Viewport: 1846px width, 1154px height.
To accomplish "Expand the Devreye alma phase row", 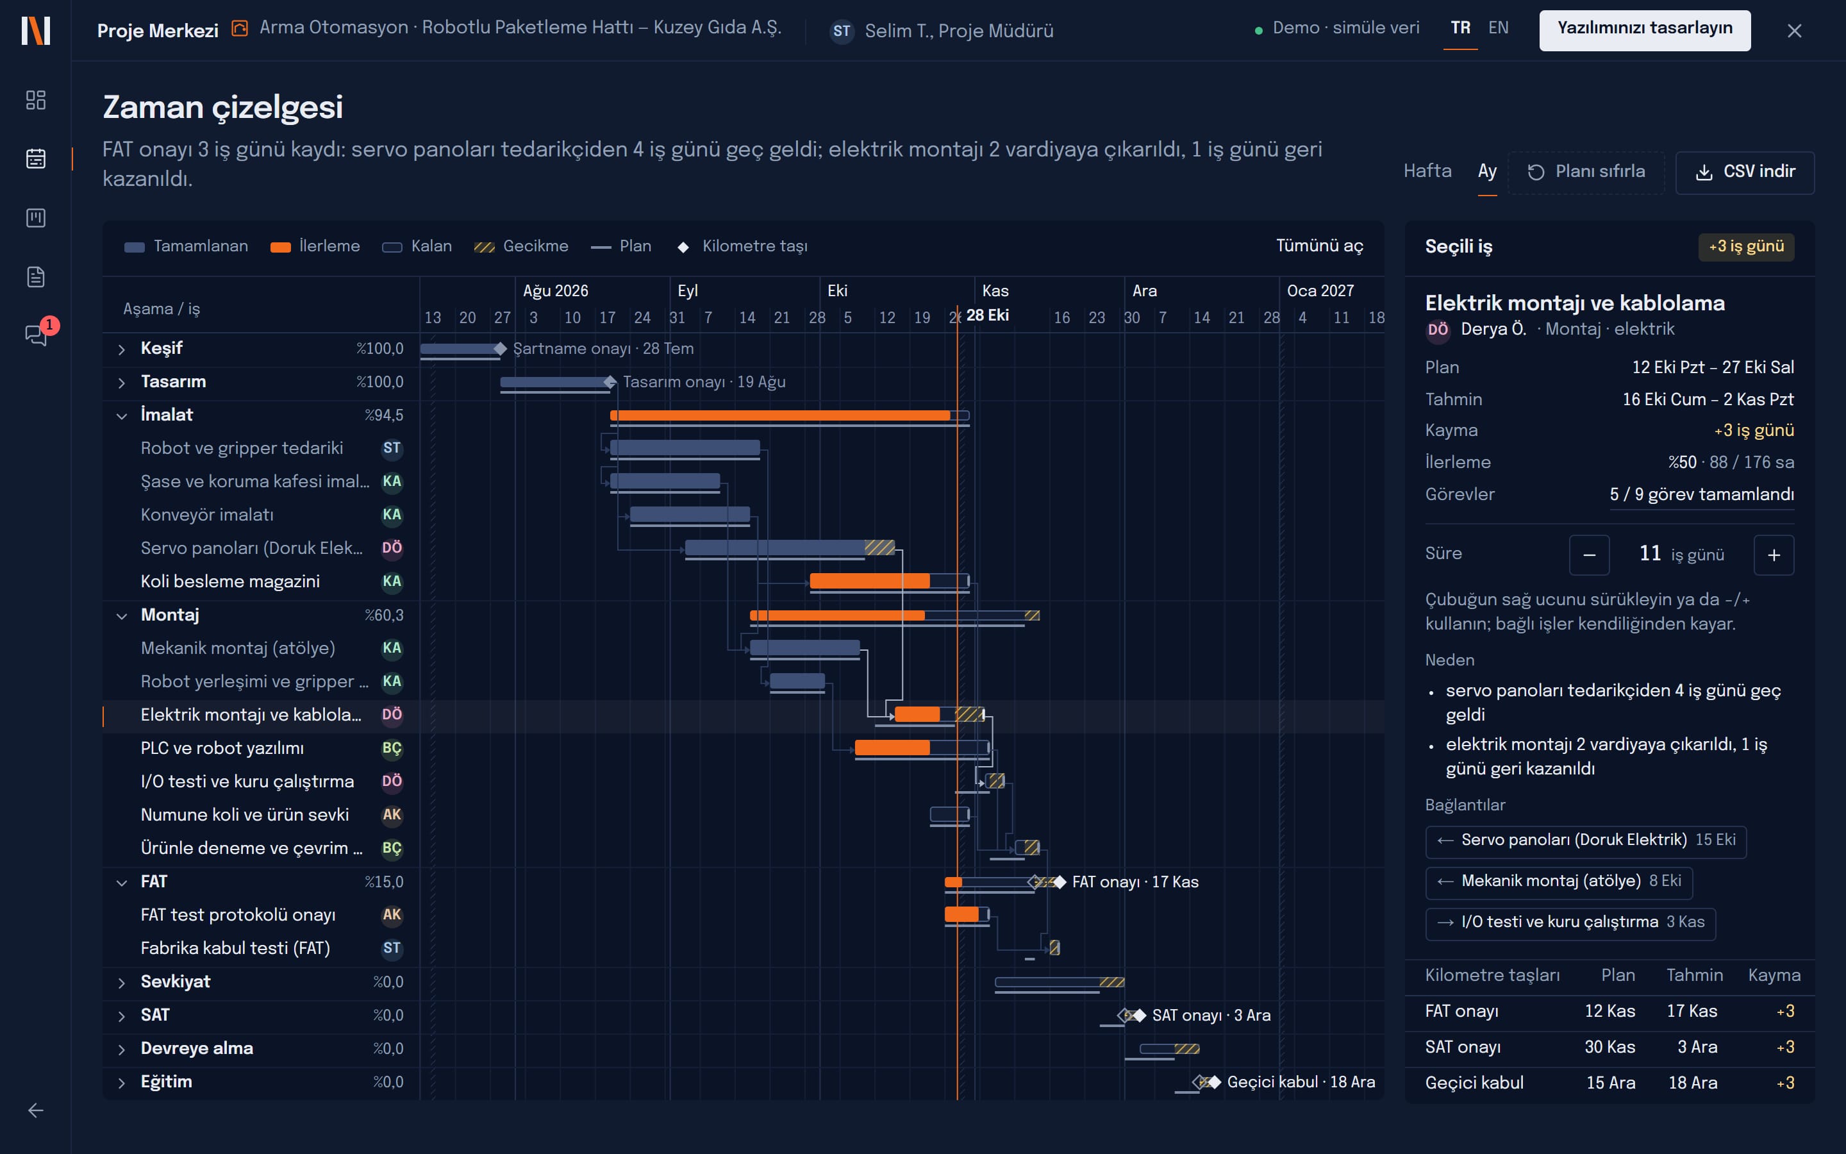I will pos(121,1049).
